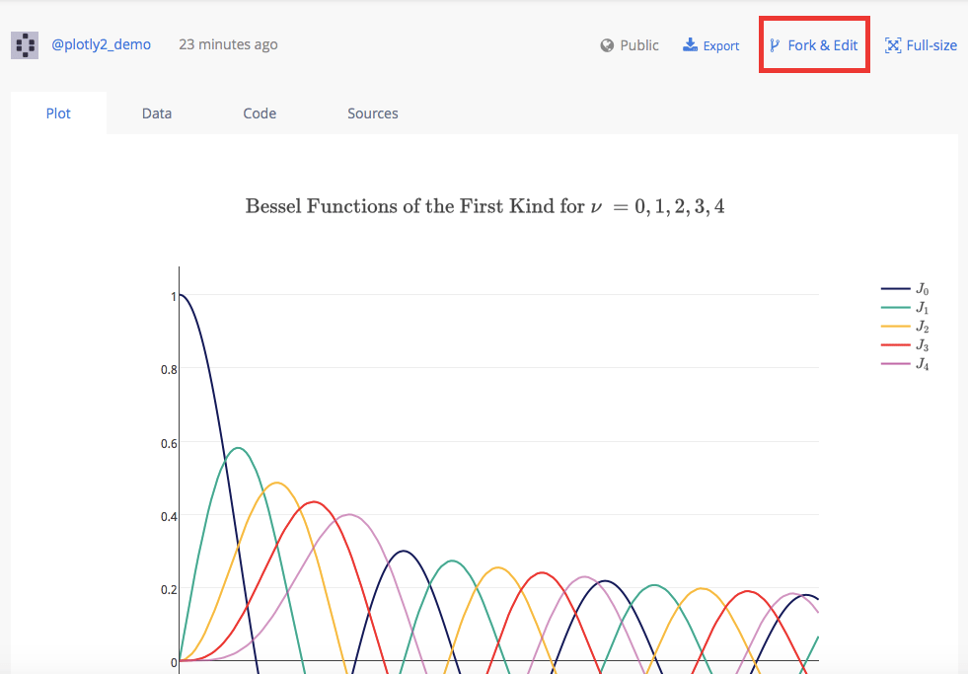Screen dimensions: 968x674
Task: Click the Fork & Edit branch icon
Action: (775, 45)
